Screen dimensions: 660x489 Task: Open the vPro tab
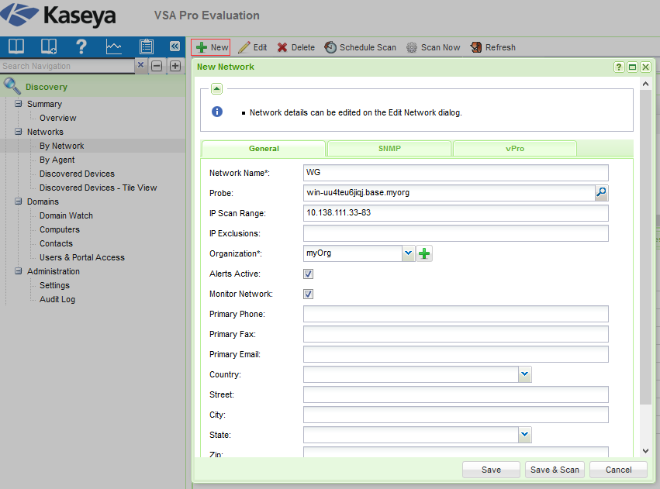[514, 149]
